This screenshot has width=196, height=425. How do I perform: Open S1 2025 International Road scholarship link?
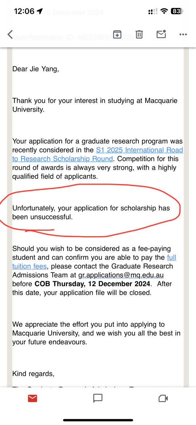click(x=139, y=150)
